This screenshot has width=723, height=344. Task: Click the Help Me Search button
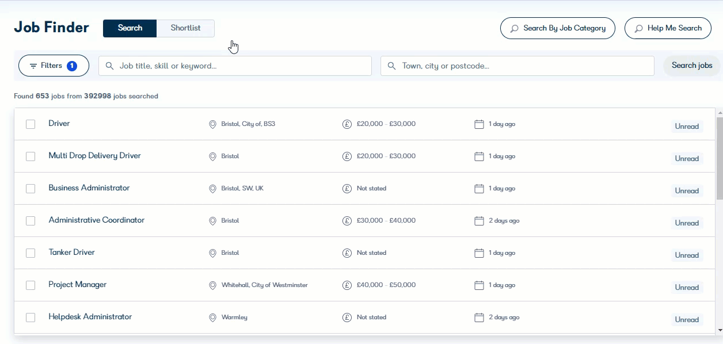668,28
